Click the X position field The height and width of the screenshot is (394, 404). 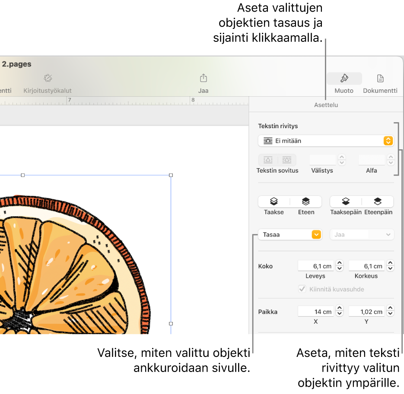coord(315,312)
